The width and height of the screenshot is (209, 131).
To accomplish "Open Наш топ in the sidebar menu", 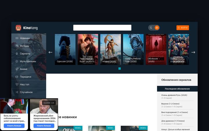I will (29, 84).
